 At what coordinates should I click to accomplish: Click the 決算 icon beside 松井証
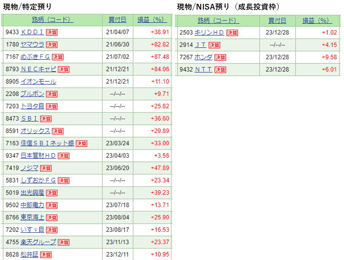pyautogui.click(x=46, y=255)
